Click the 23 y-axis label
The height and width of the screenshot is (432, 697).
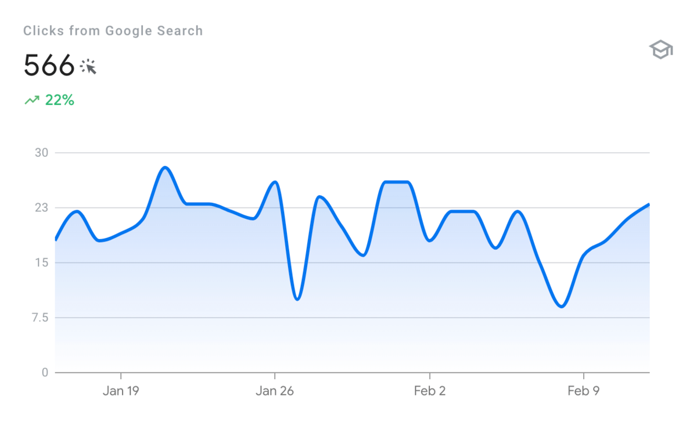pos(42,208)
